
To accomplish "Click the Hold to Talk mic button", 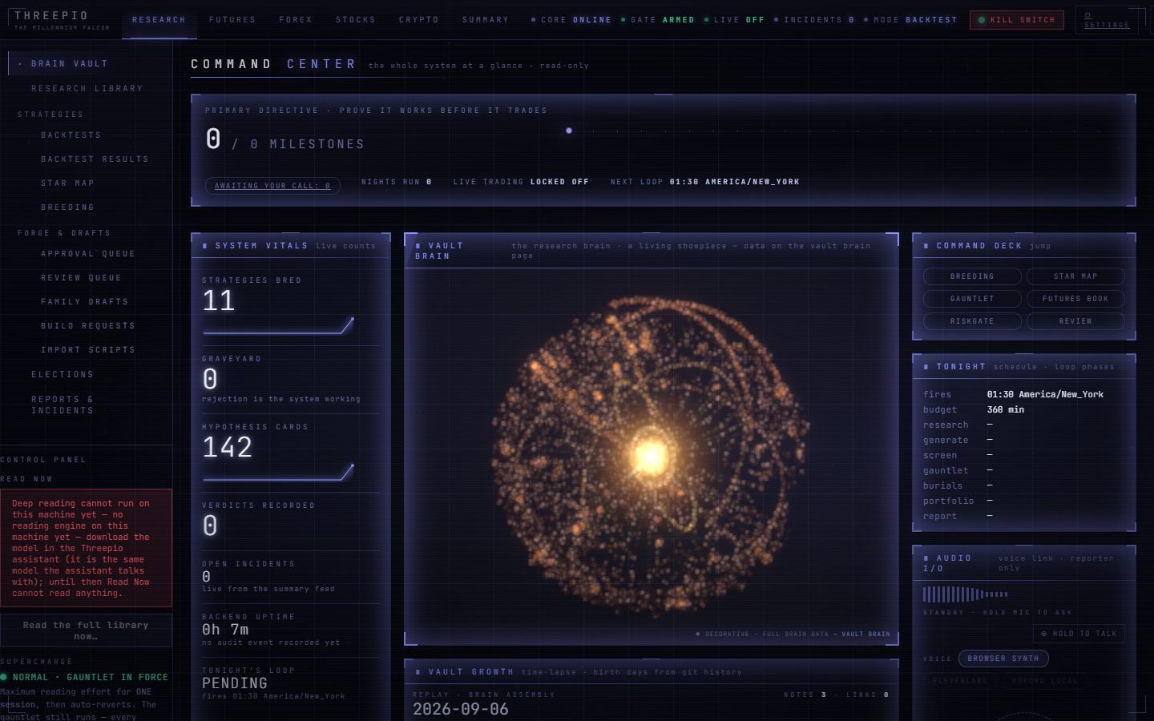I will (x=1079, y=634).
